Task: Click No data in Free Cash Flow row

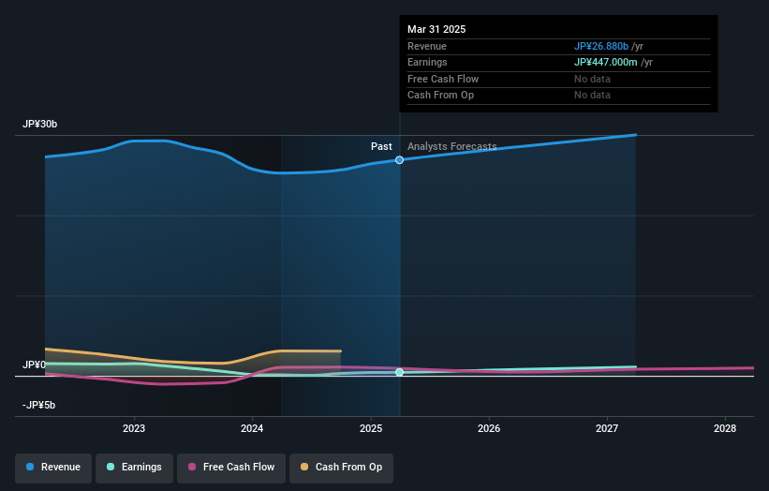Action: (x=593, y=79)
